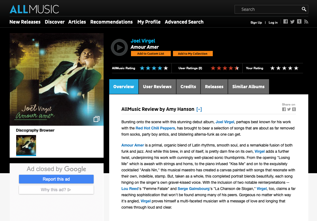
Task: Collapse the AllMusic review with [-]
Action: point(199,109)
